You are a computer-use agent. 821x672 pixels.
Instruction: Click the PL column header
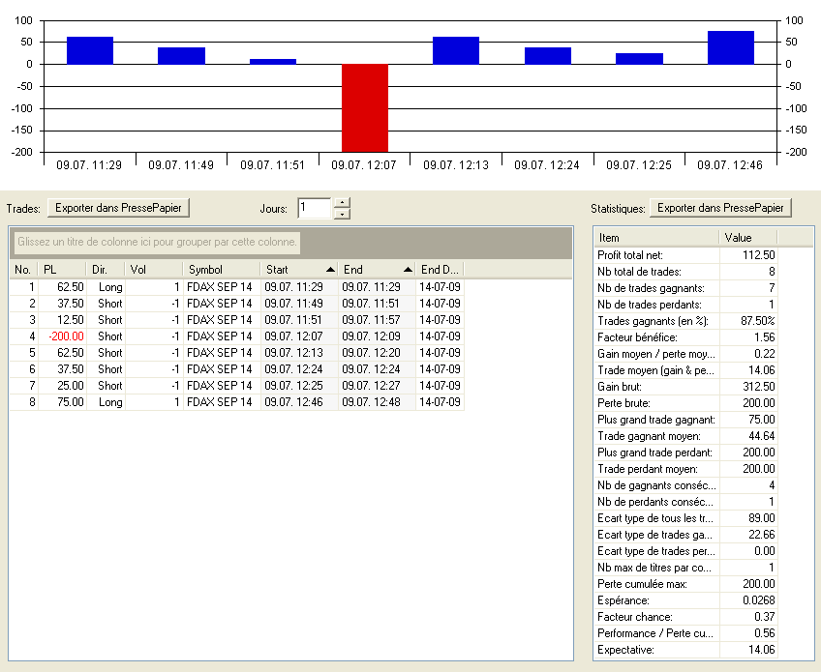[62, 270]
